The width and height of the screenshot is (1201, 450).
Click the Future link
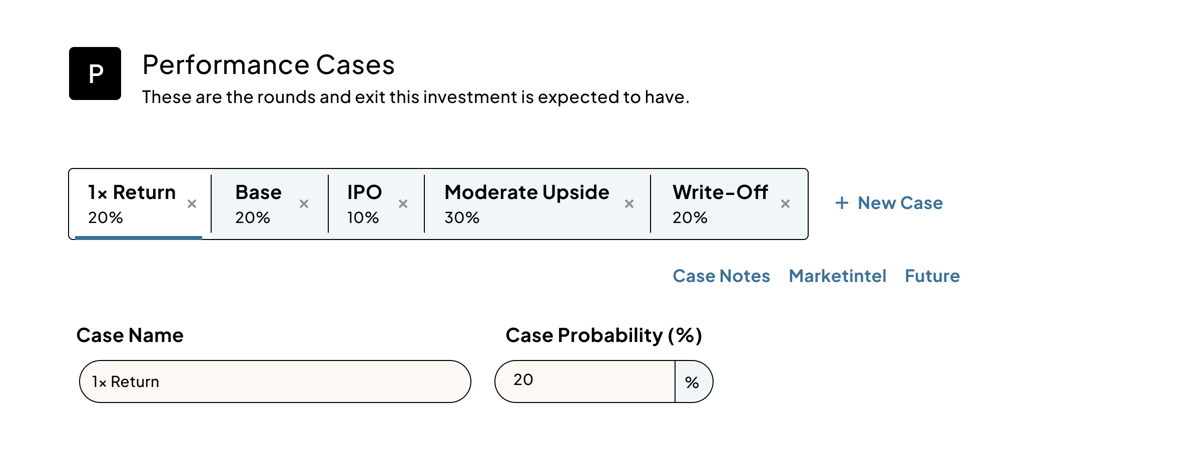tap(932, 276)
